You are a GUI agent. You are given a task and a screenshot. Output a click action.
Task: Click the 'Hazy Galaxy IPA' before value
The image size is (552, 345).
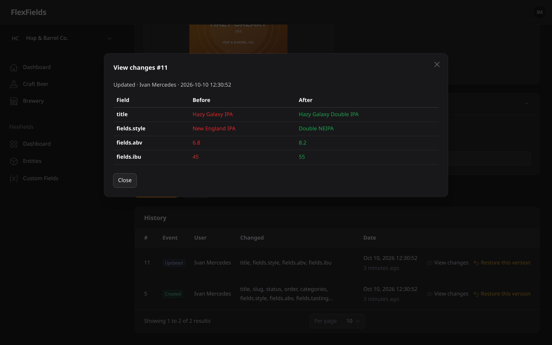click(x=213, y=114)
